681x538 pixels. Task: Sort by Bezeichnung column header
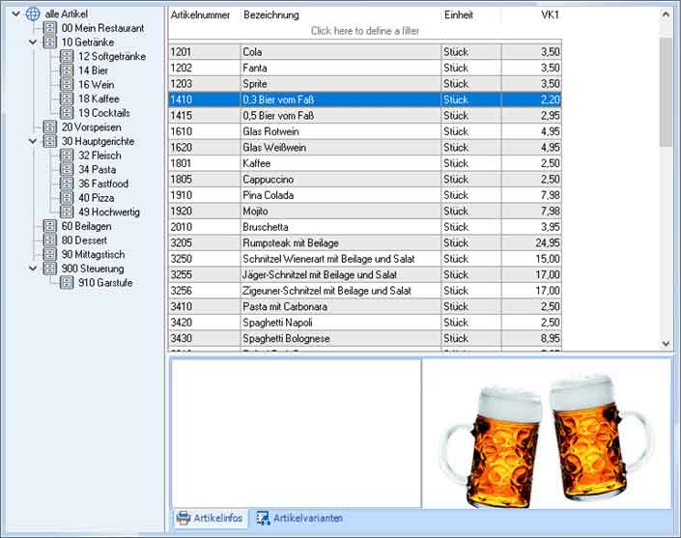[x=341, y=14]
